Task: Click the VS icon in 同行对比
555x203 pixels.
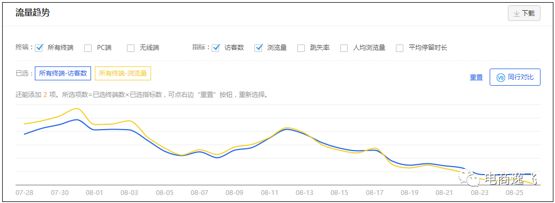Action: click(x=500, y=78)
